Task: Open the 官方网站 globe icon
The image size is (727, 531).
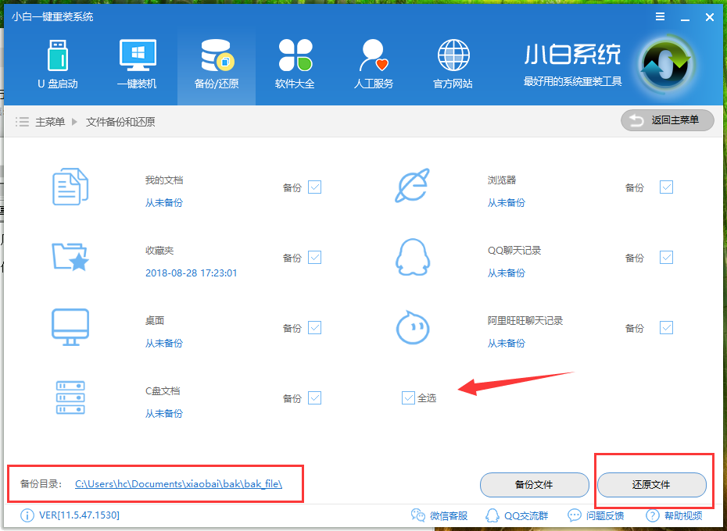Action: [x=453, y=56]
